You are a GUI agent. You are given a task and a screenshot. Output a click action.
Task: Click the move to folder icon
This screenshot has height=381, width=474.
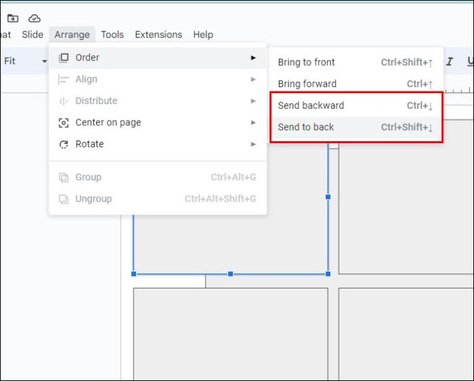12,19
